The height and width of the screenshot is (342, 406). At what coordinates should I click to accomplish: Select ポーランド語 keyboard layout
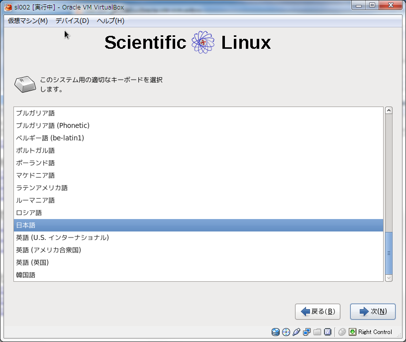[199, 163]
